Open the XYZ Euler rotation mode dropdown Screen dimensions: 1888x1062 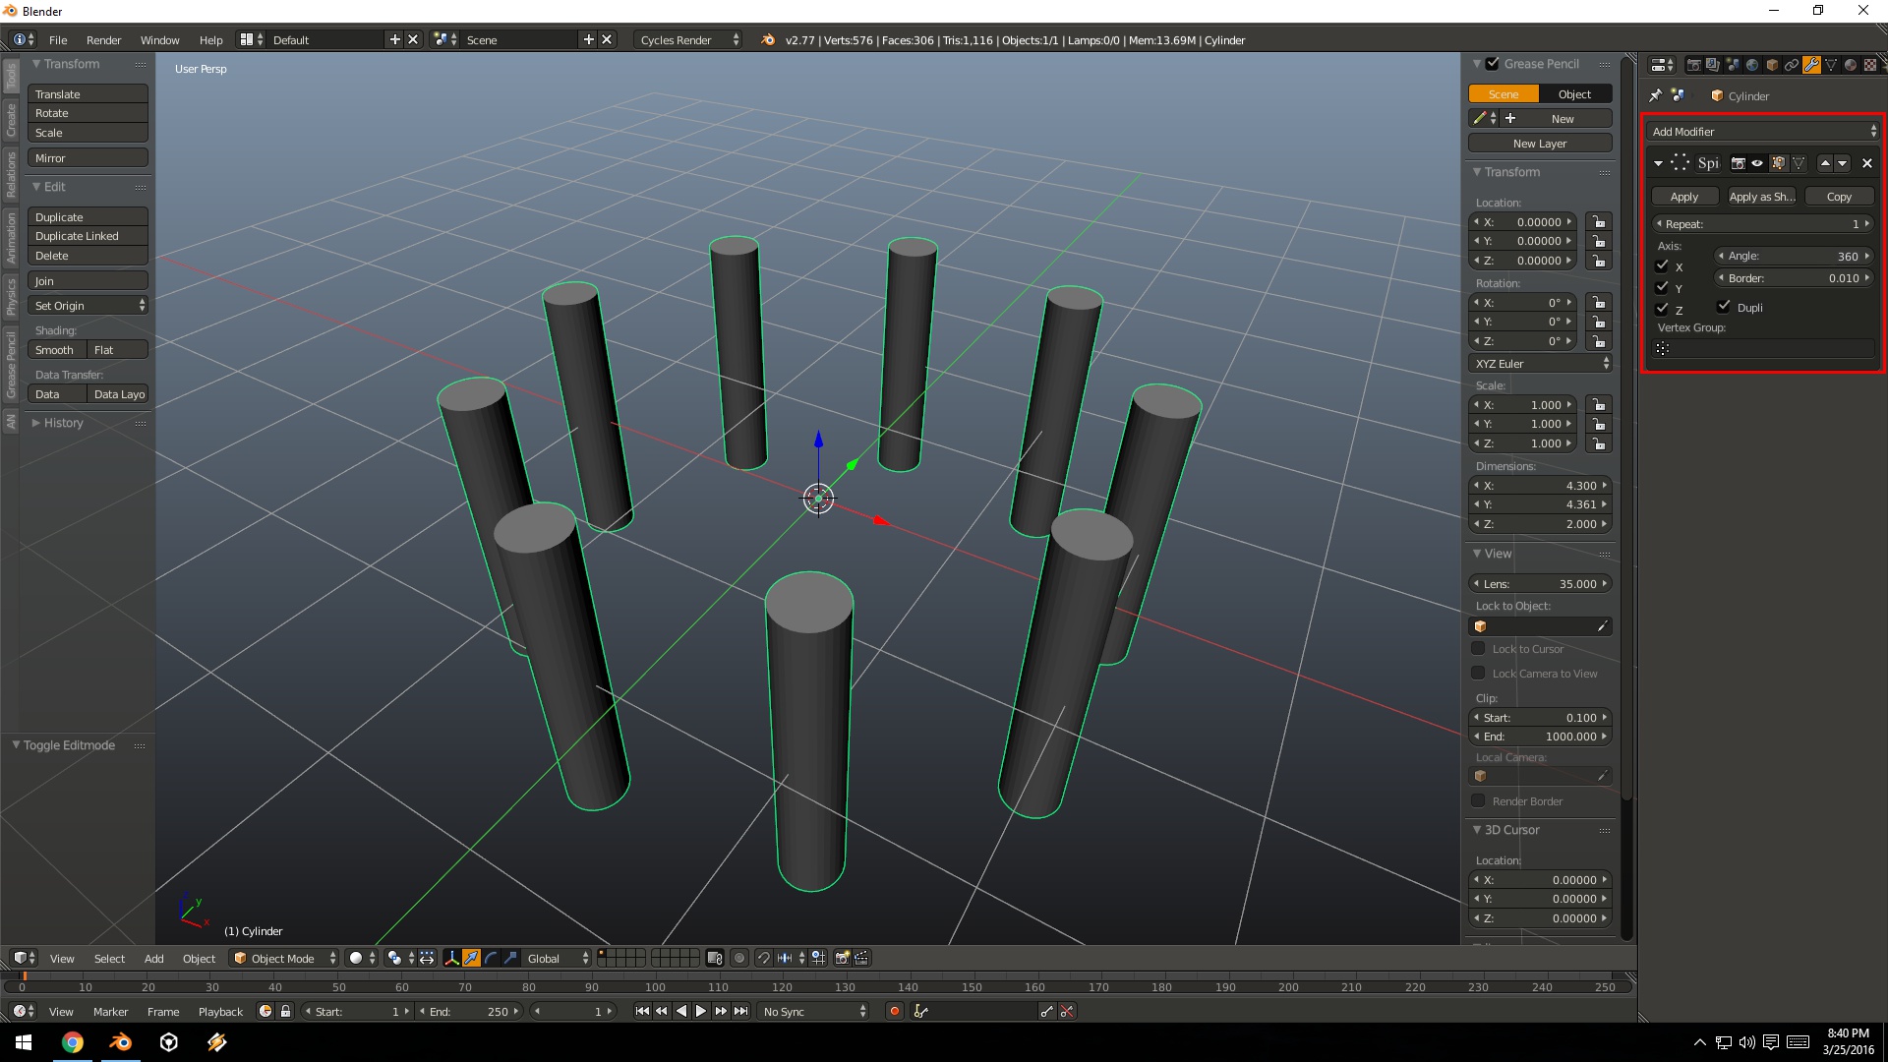[x=1540, y=363]
